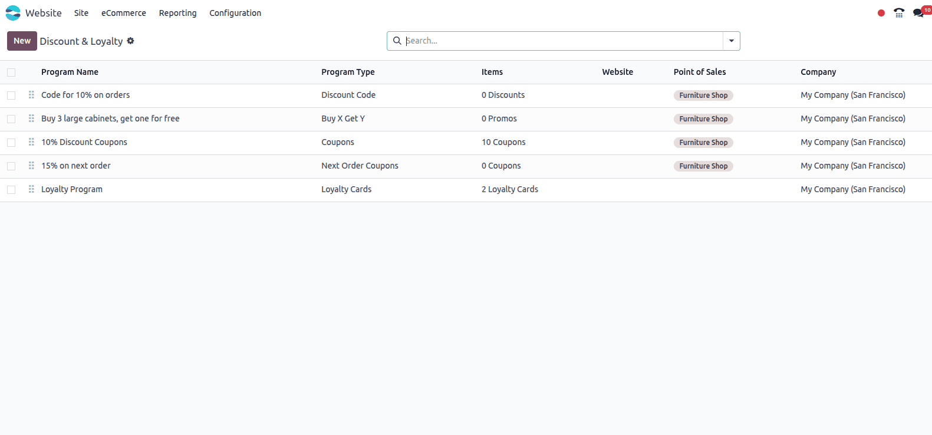Click the gear icon next to Discount & Loyalty
The image size is (932, 435).
(x=131, y=41)
